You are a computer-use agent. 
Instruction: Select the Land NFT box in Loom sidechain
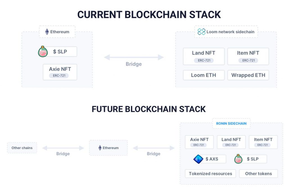204,56
